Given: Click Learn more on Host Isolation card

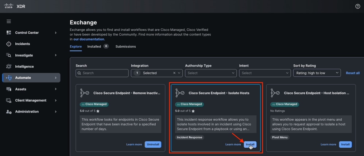Looking at the screenshot, I should click(x=328, y=144).
